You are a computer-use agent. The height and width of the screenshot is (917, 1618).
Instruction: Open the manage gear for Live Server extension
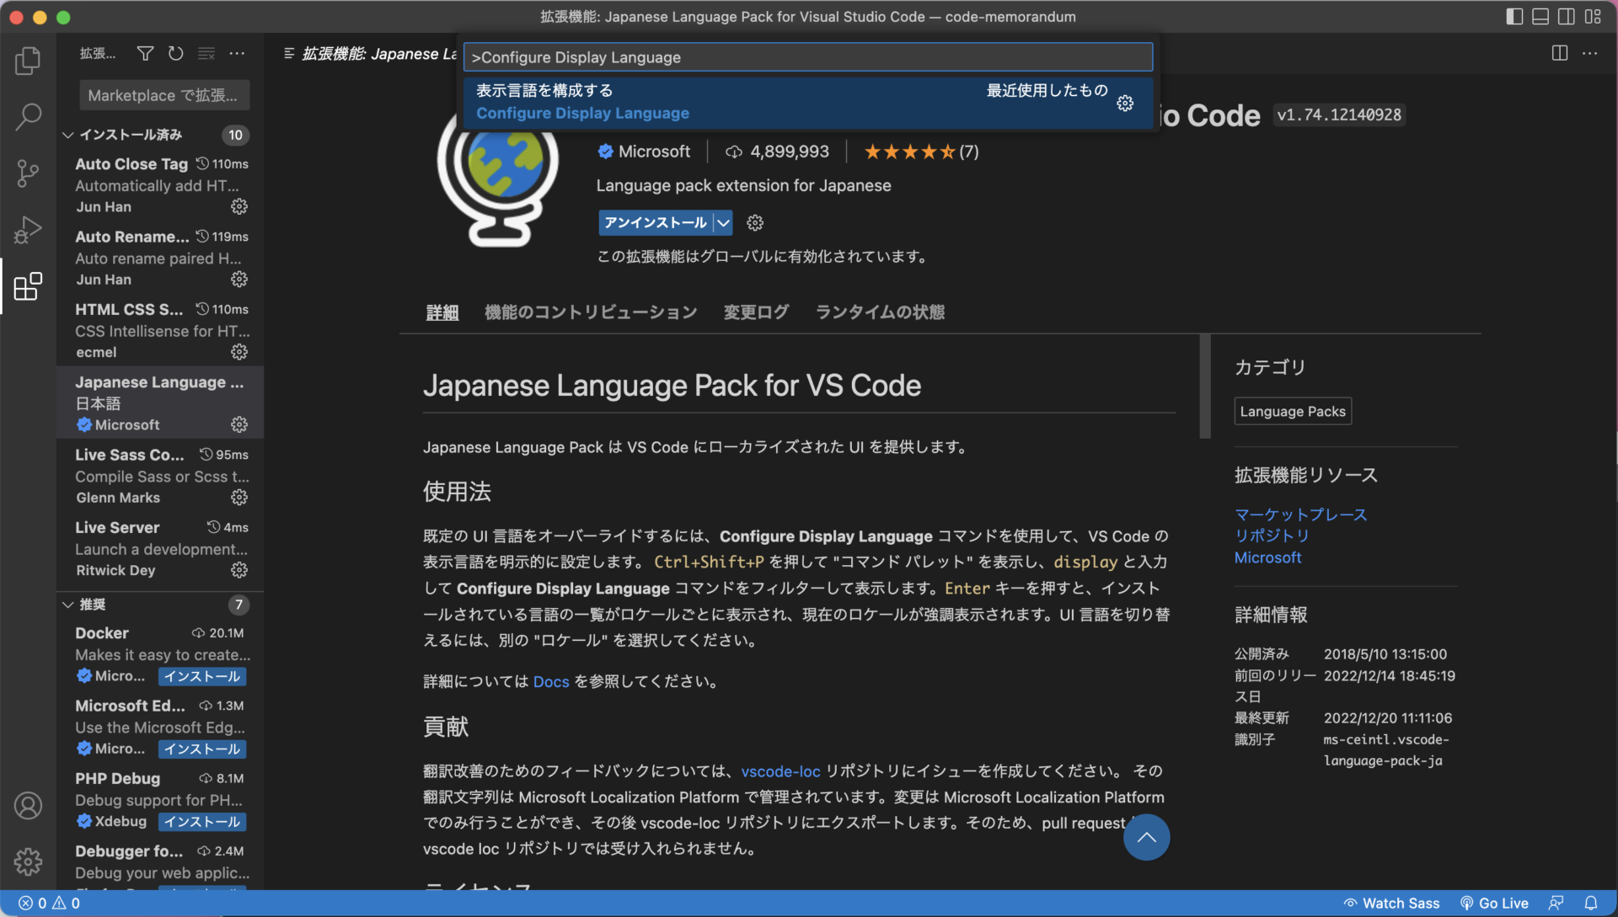point(238,570)
